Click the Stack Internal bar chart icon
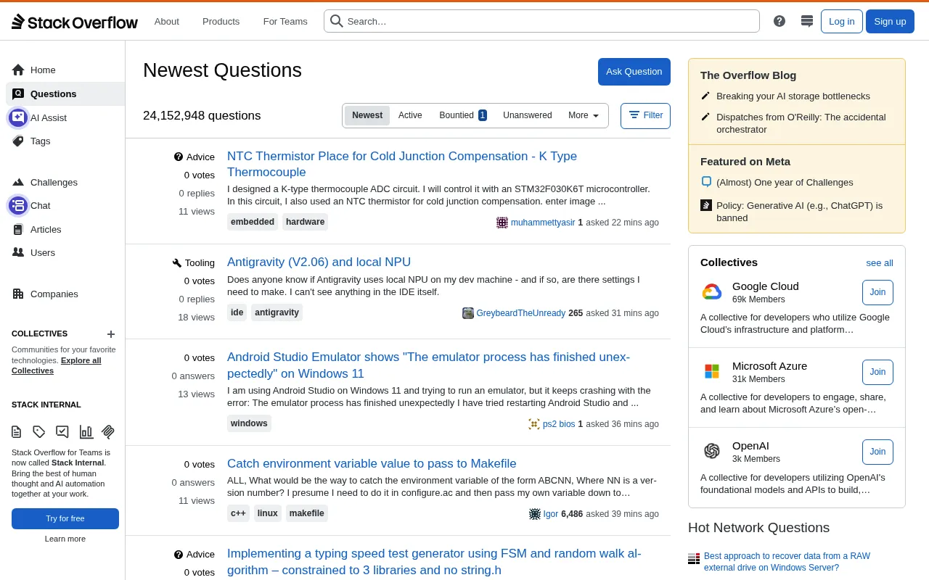 pos(86,432)
